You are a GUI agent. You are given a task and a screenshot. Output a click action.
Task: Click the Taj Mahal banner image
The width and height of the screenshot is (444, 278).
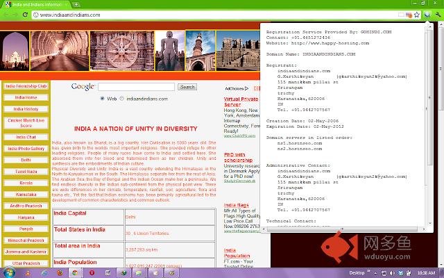(15, 51)
